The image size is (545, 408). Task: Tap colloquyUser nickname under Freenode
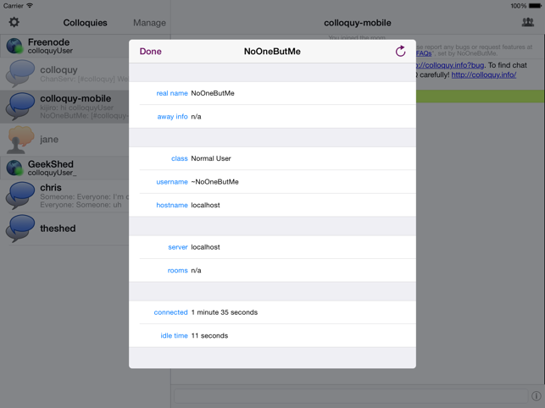pyautogui.click(x=50, y=51)
